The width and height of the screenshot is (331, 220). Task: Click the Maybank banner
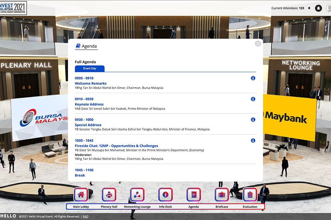pos(290,117)
